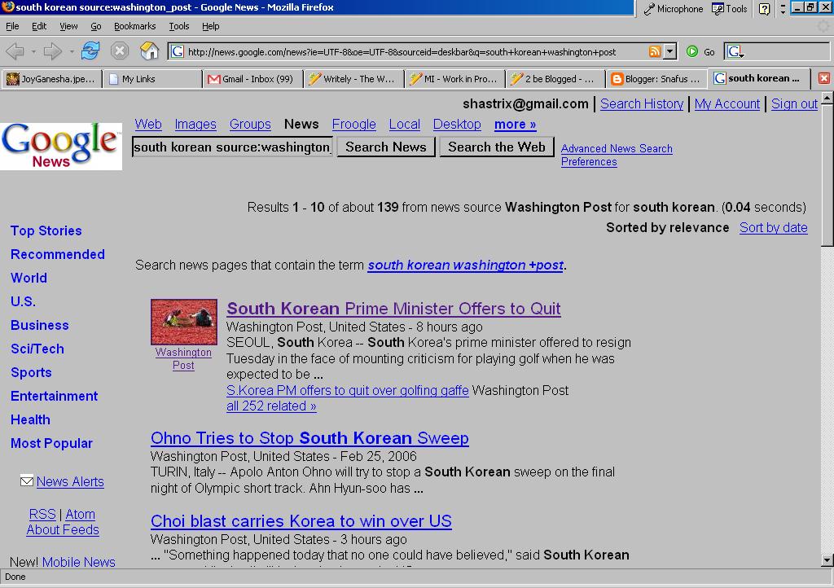Click the Search News button
834x588 pixels.
click(x=386, y=147)
